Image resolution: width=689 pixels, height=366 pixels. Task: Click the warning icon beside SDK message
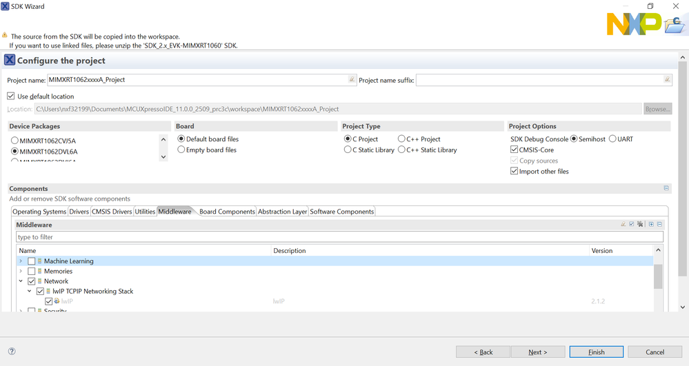click(x=5, y=34)
